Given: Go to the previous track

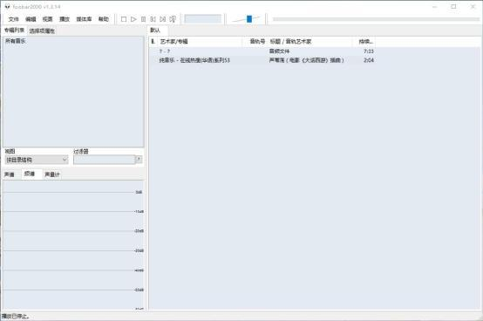Looking at the screenshot, I should [x=153, y=19].
